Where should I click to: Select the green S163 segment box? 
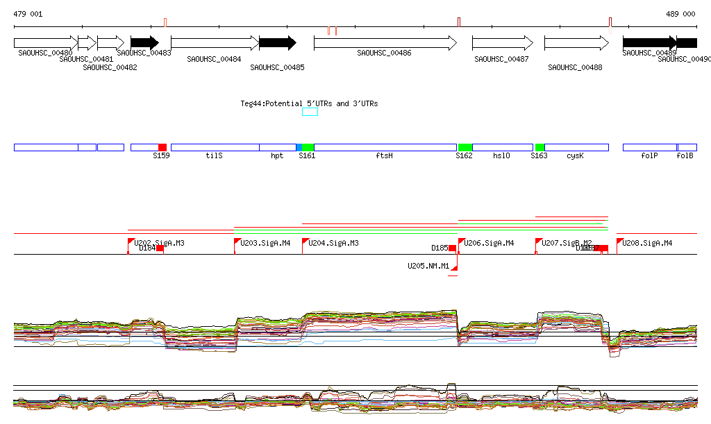tap(539, 147)
